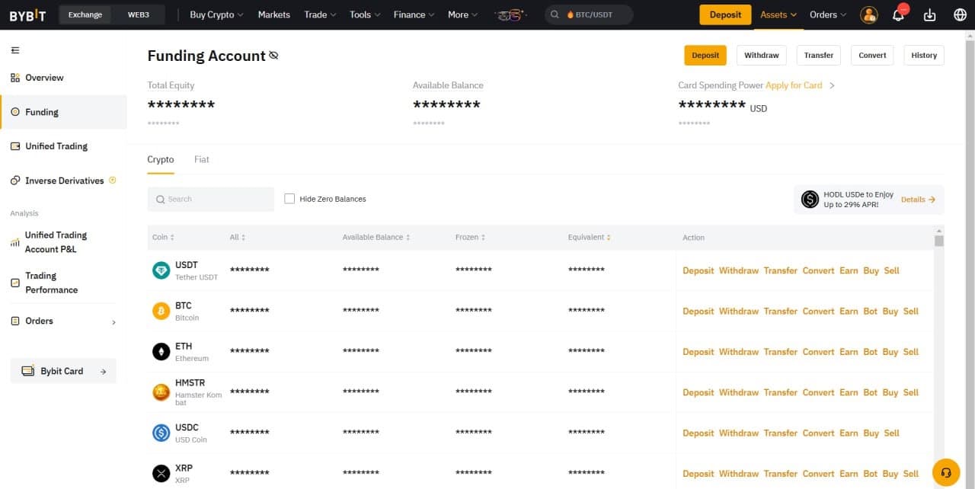Viewport: 975px width, 489px height.
Task: Click the downloads icon in top bar
Action: point(929,14)
